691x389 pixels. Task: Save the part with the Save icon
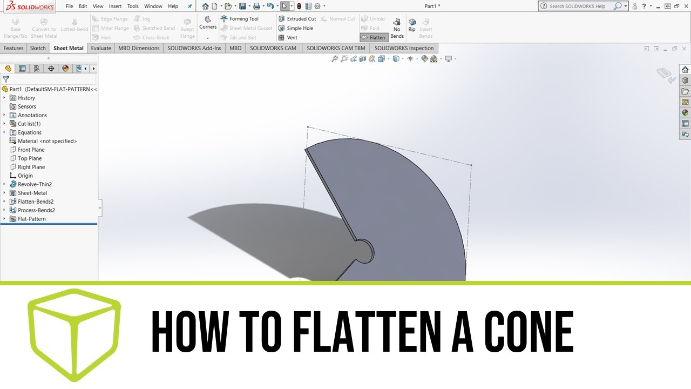pos(242,6)
